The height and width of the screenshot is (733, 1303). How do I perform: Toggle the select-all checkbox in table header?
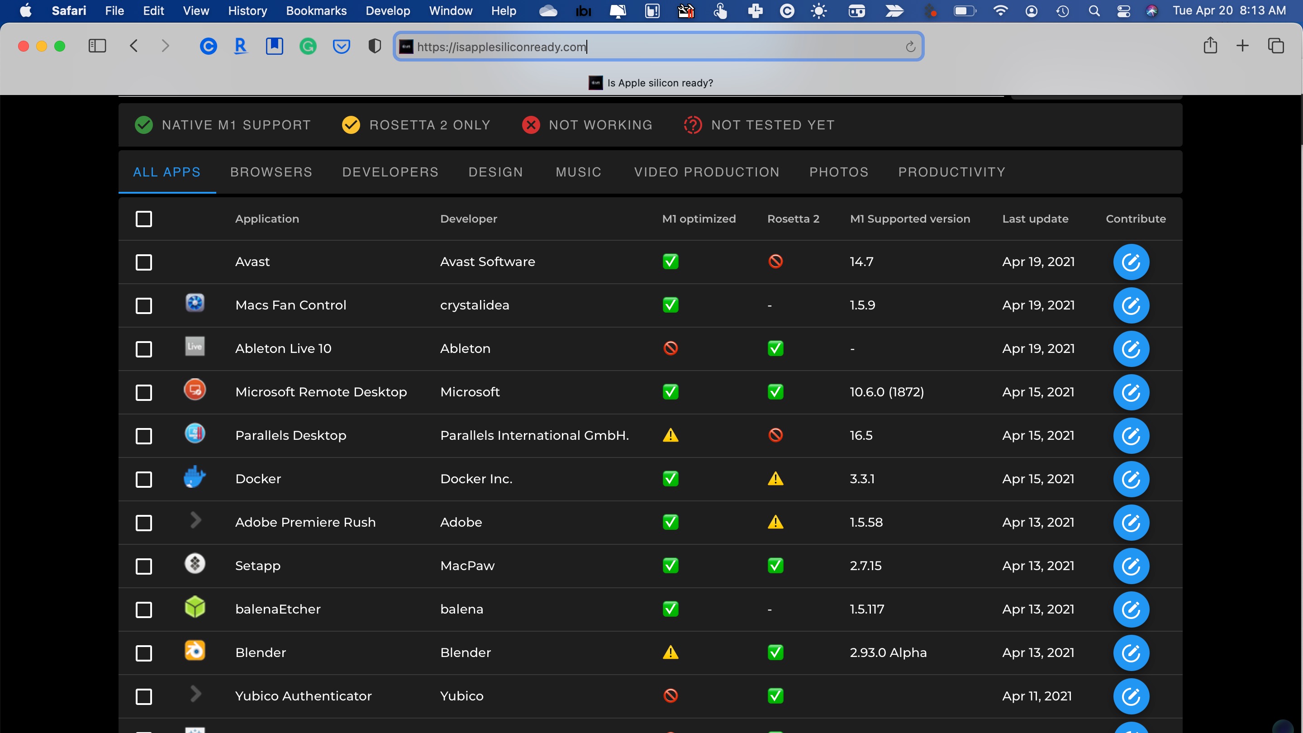coord(144,219)
